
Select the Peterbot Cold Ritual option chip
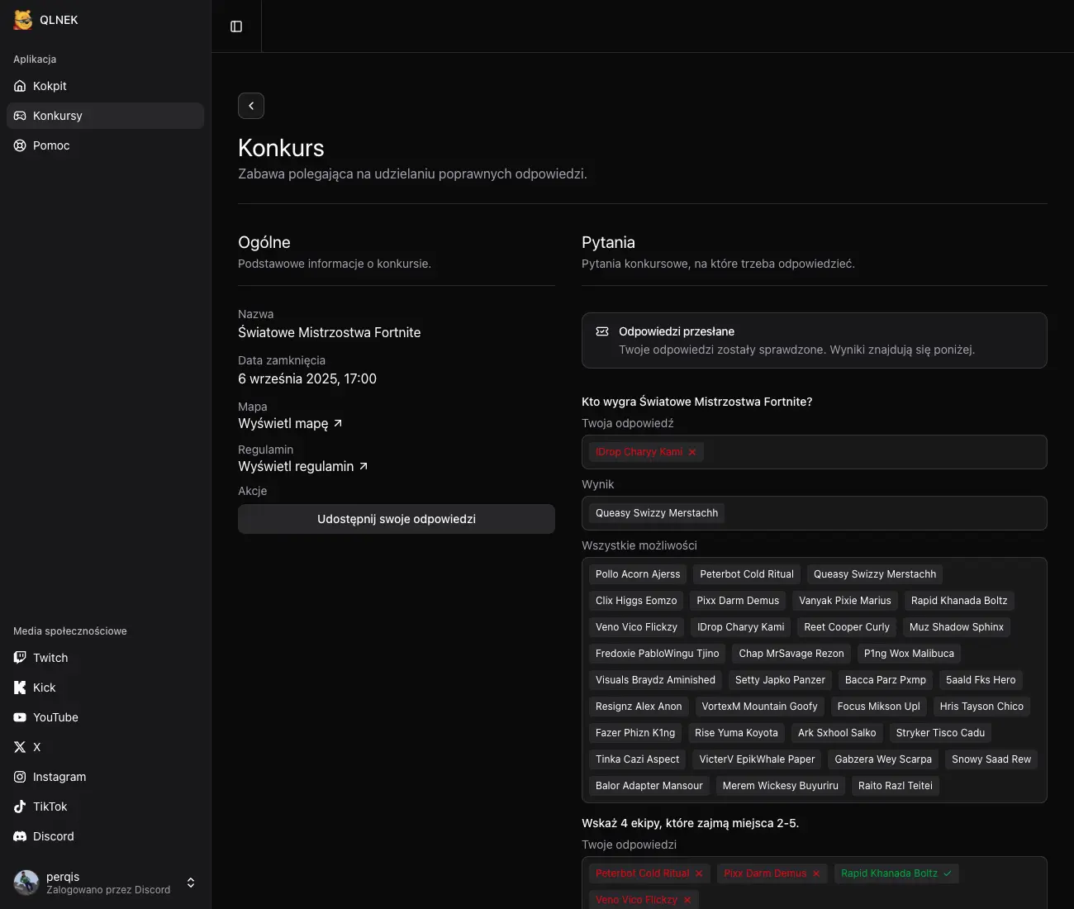(x=746, y=574)
